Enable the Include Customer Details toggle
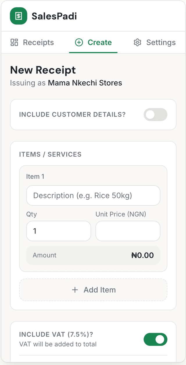The image size is (186, 365). tap(155, 114)
